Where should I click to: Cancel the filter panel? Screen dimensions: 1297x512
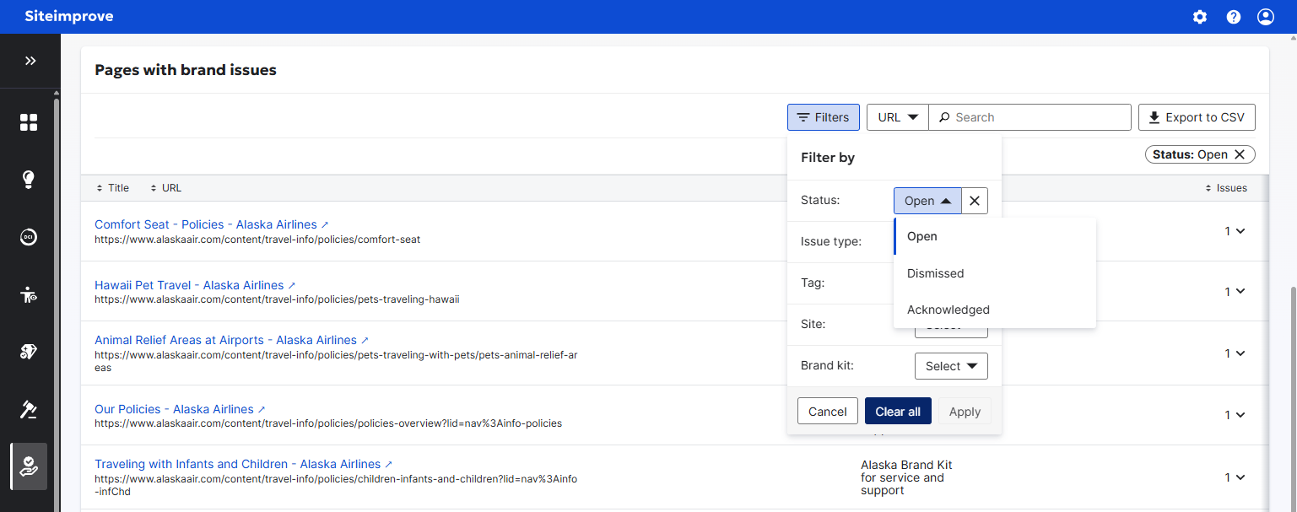coord(827,412)
